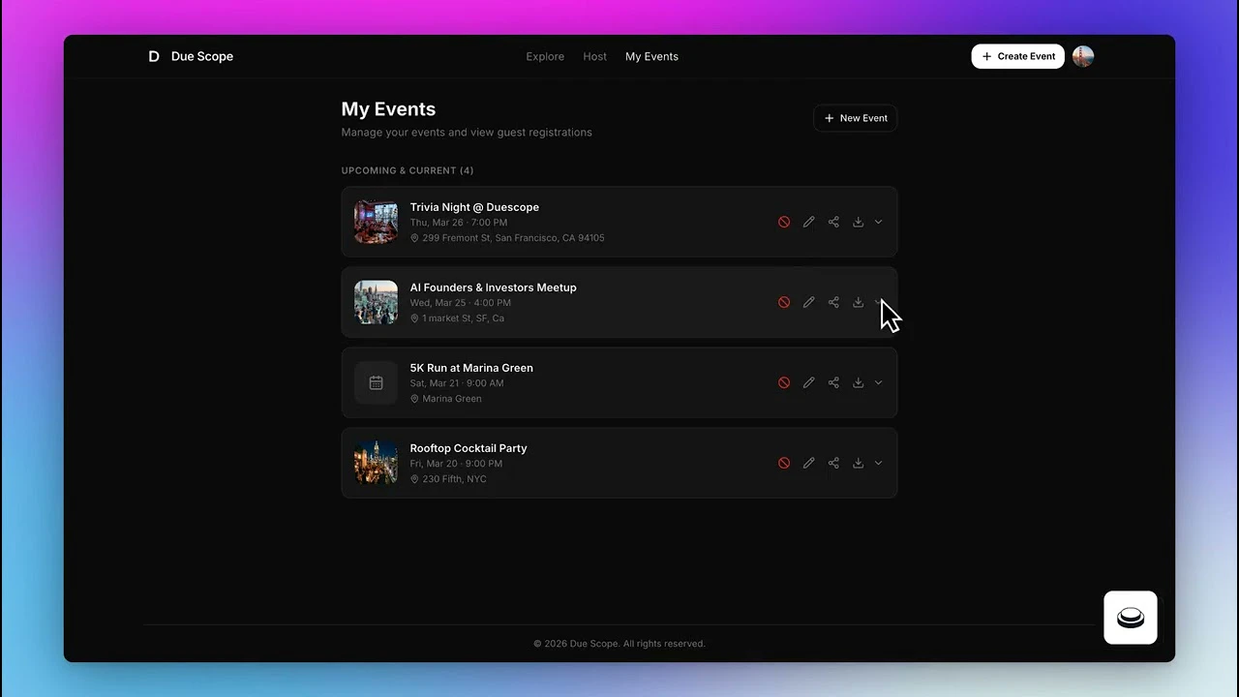Image resolution: width=1239 pixels, height=697 pixels.
Task: Click the Sat, Mar 21 · 9:00 AM date
Action: (457, 383)
